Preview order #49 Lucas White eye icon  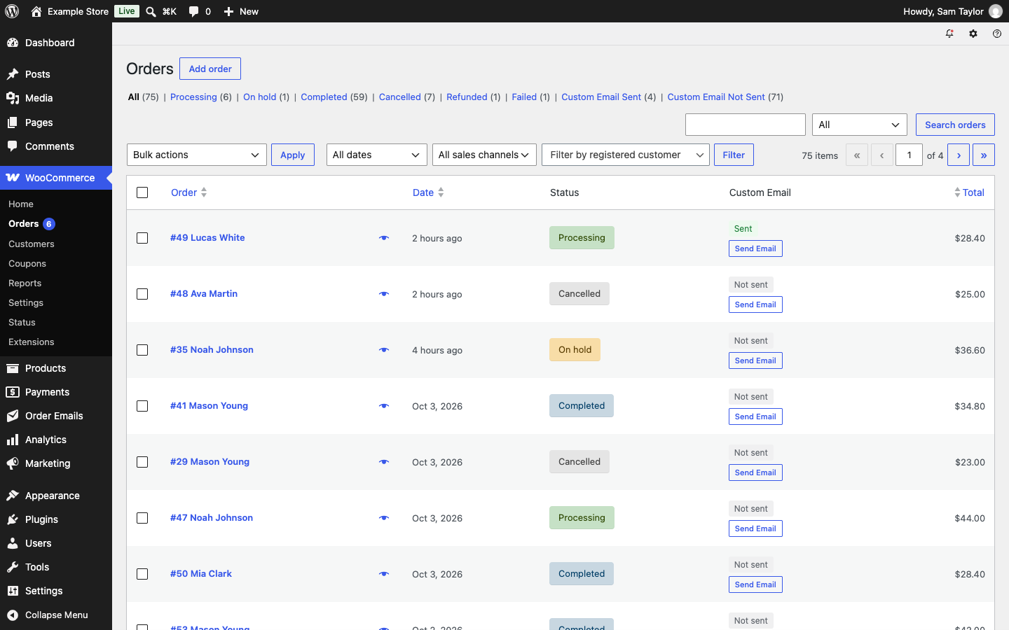(384, 238)
